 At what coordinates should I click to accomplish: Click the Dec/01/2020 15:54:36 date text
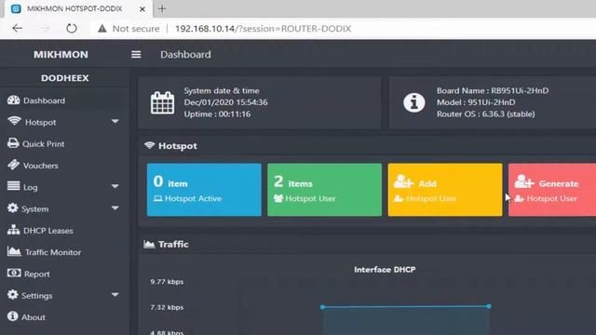click(x=225, y=102)
